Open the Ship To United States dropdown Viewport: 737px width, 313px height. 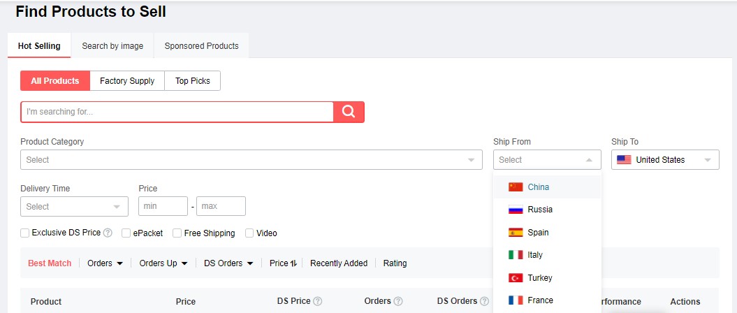pos(664,160)
